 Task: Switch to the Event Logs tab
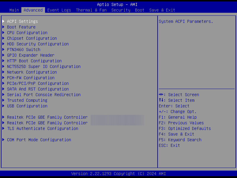pos(59,10)
